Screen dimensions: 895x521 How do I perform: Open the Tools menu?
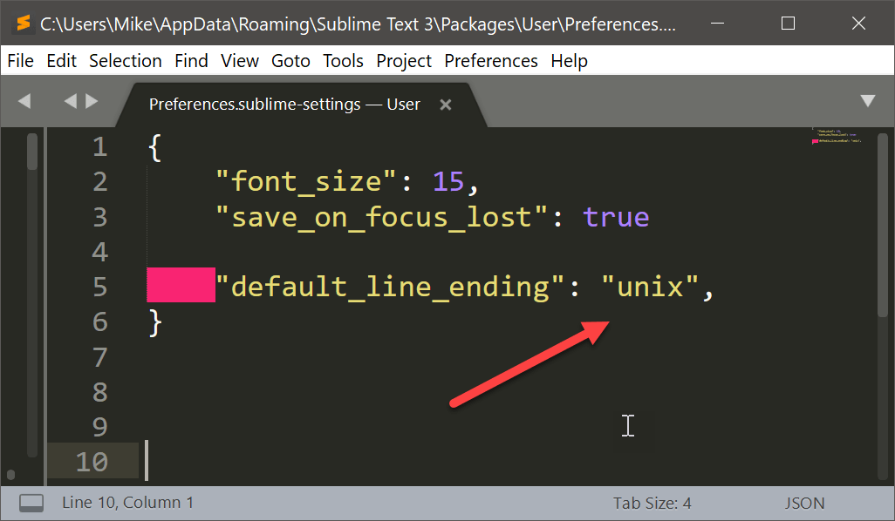tap(343, 61)
